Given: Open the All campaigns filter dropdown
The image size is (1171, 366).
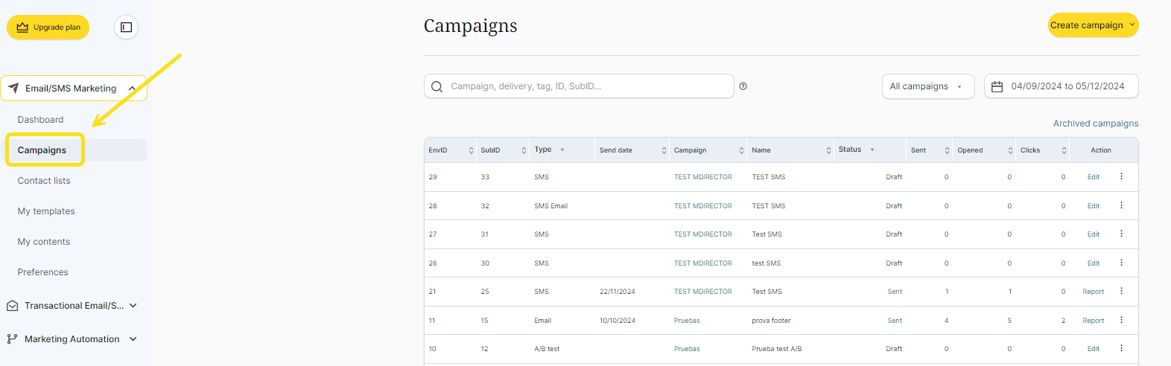Looking at the screenshot, I should (927, 86).
